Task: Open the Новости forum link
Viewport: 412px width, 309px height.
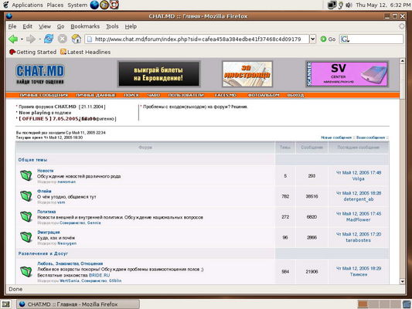Action: (45, 171)
